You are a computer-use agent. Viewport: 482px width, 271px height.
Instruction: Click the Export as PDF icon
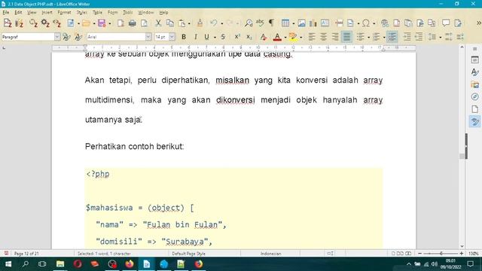tap(120, 23)
